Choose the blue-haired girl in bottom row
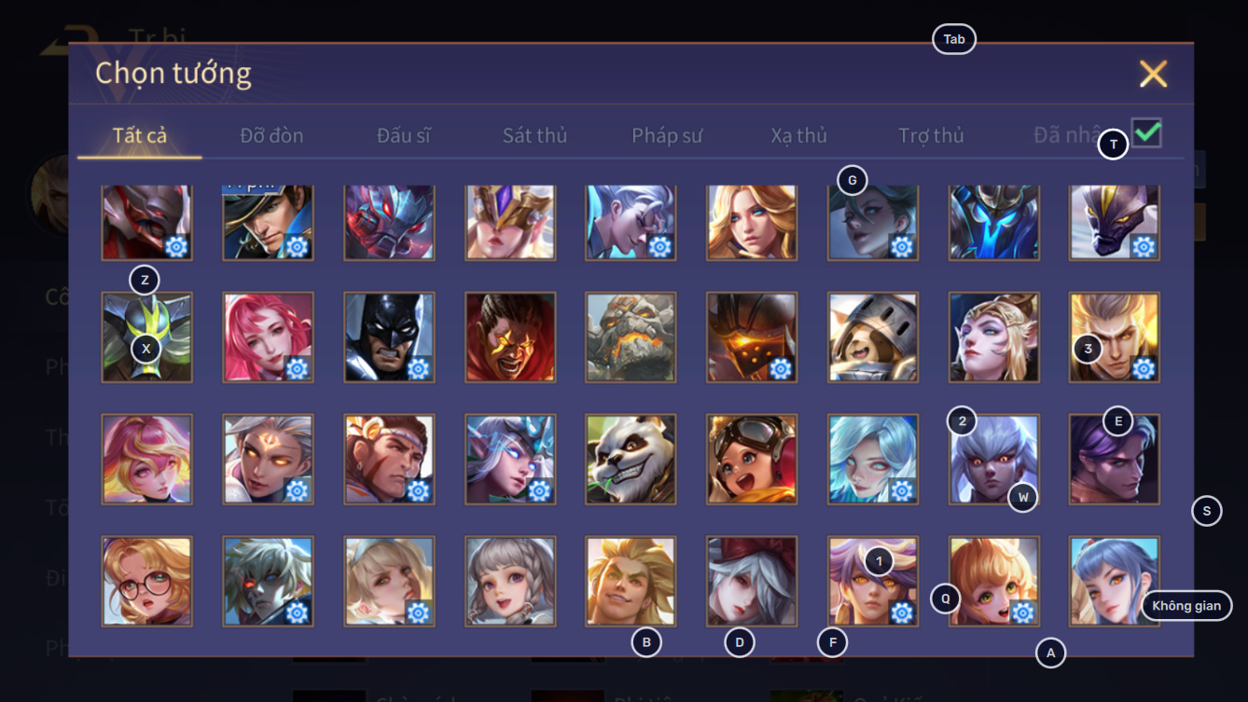 tap(1115, 581)
